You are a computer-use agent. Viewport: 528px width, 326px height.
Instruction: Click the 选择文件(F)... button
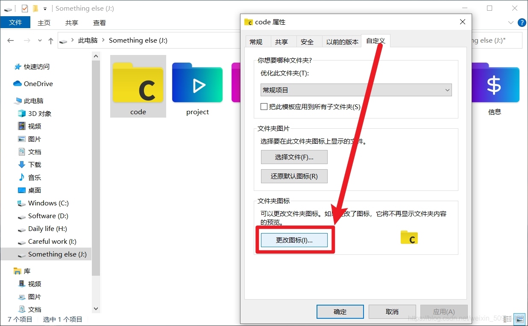(x=294, y=157)
